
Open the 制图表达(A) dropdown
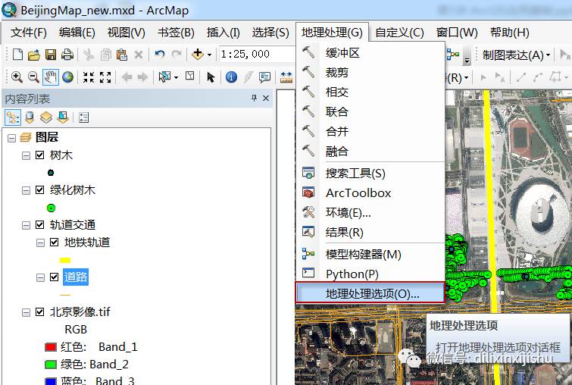[516, 55]
